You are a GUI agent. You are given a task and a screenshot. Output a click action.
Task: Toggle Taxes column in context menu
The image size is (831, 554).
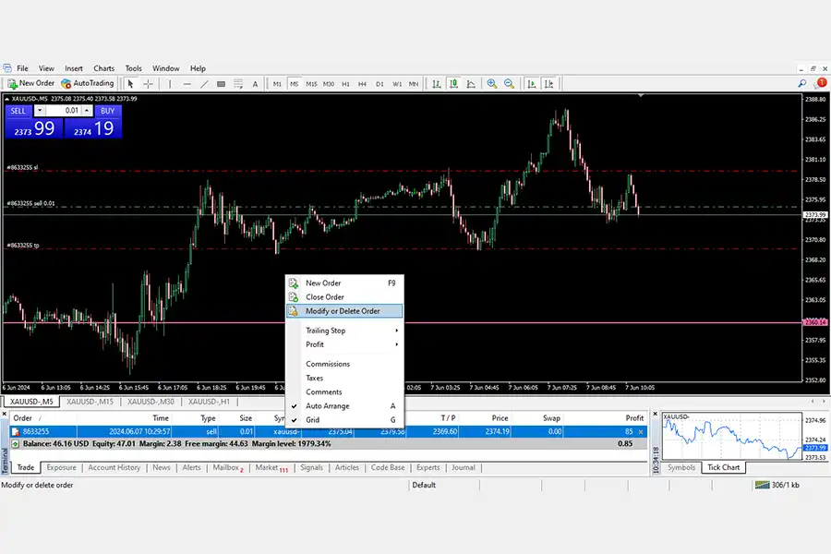pyautogui.click(x=344, y=378)
